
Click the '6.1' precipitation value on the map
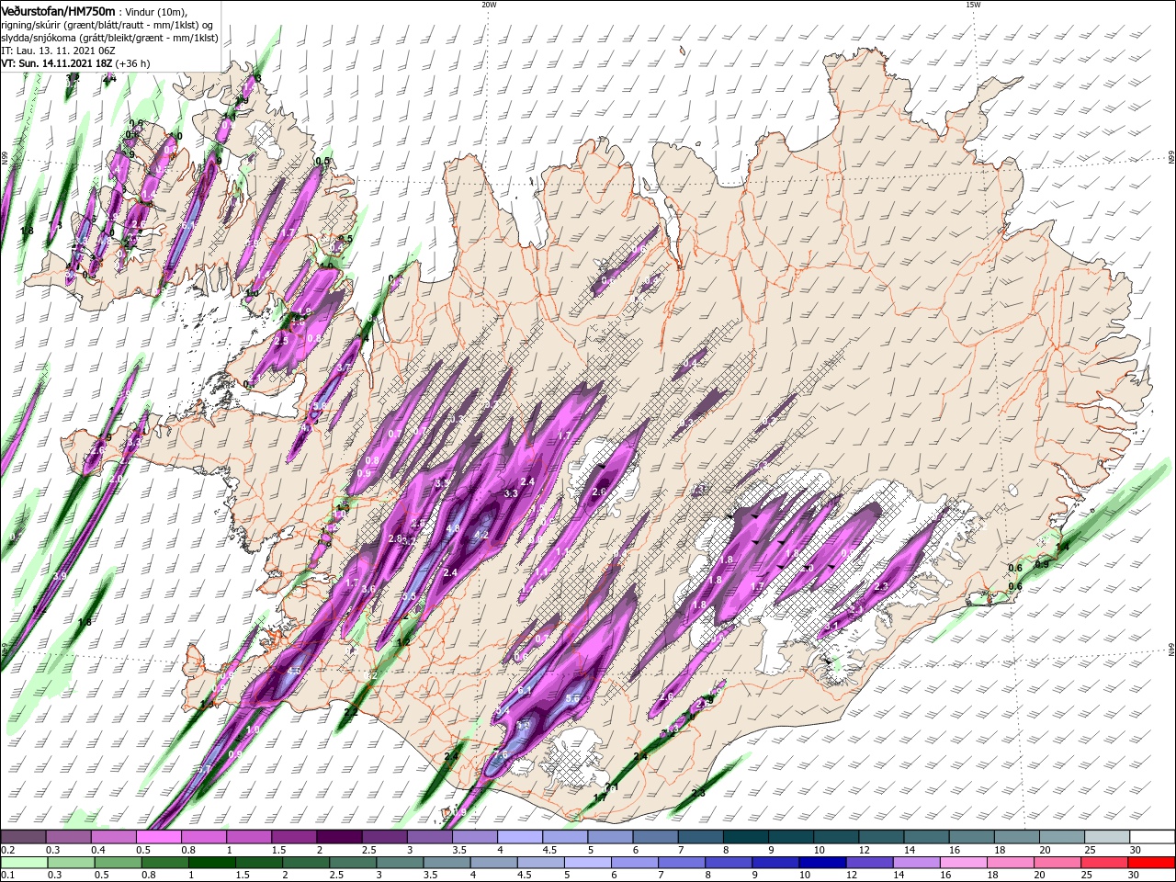526,690
